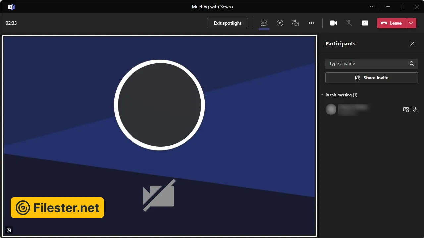Image resolution: width=424 pixels, height=238 pixels.
Task: Open the reactions and raise hand icon
Action: (x=295, y=23)
